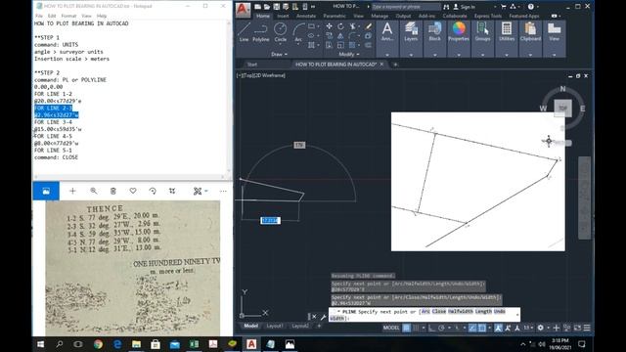Image resolution: width=626 pixels, height=352 pixels.
Task: Click the Undo option in command line
Action: point(500,311)
